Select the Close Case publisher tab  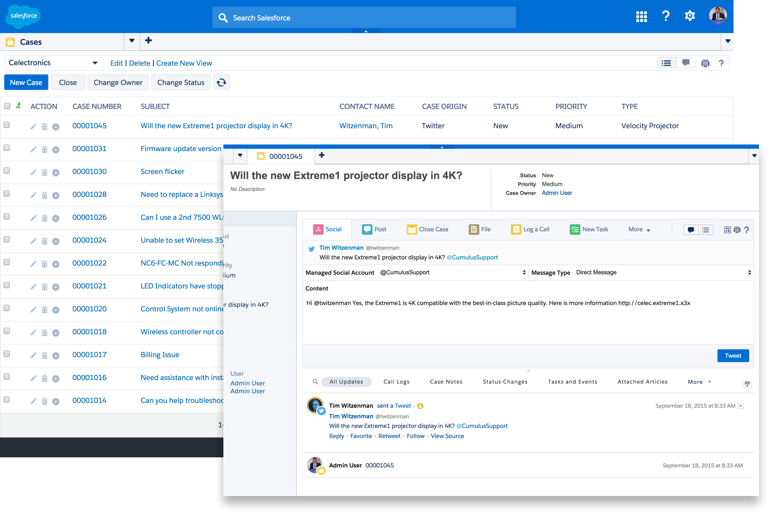[x=427, y=229]
